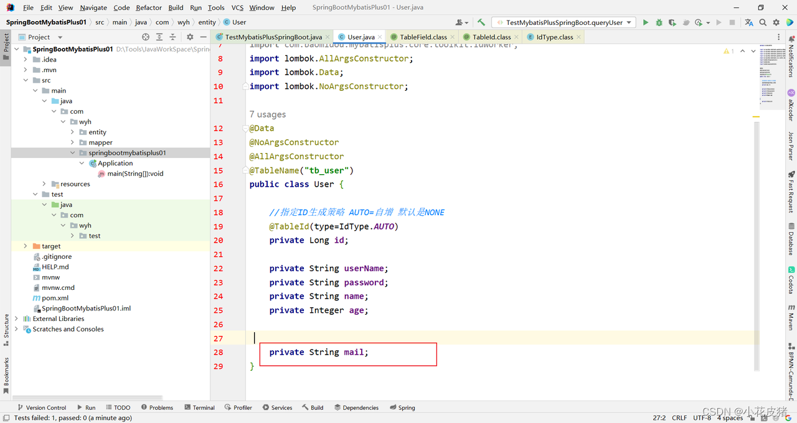The height and width of the screenshot is (423, 797).
Task: Open IDE settings gear in top toolbar
Action: (x=776, y=22)
